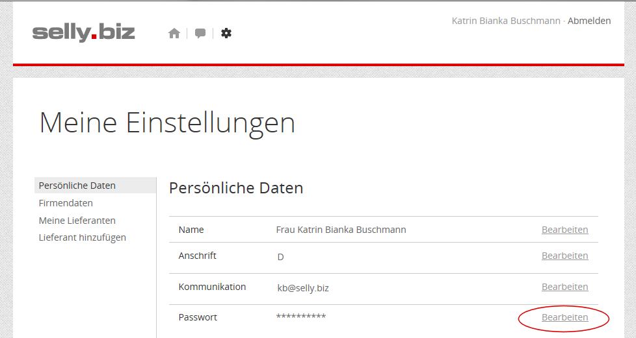Screen dimensions: 636x338
Task: Click the Anschrift value D
Action: 281,257
